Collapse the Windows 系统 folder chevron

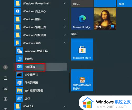(x=65, y=43)
